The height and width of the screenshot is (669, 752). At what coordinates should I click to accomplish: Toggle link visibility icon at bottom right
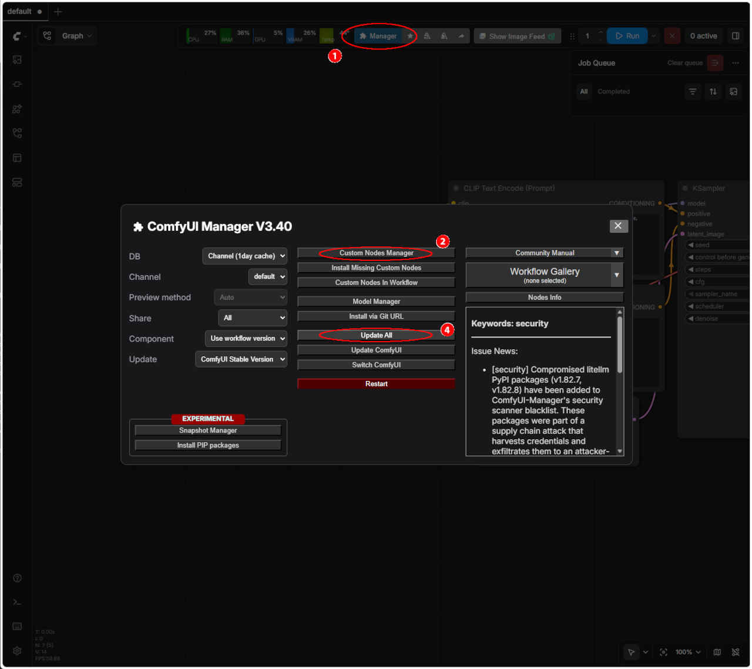[736, 652]
